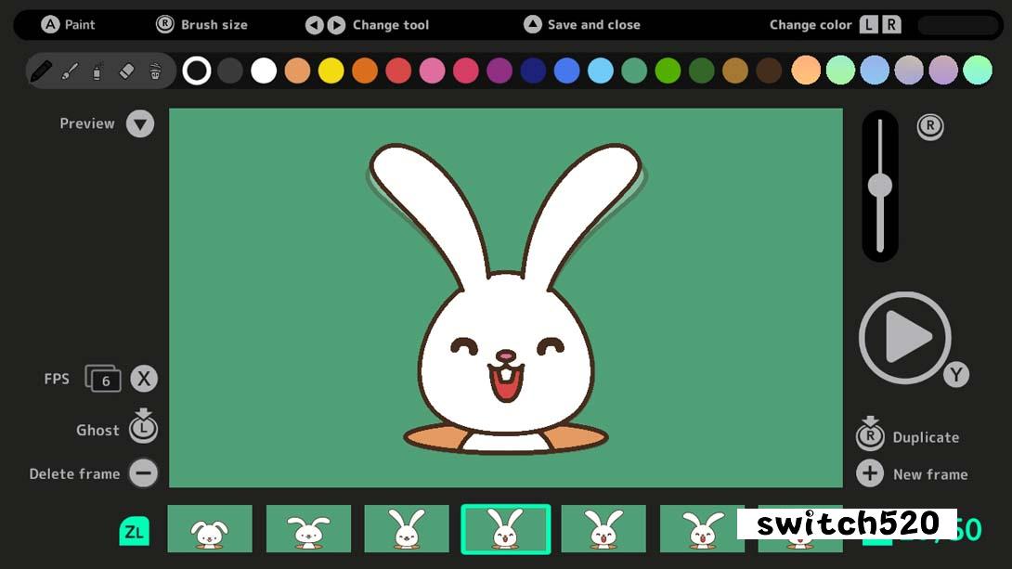Click the Delete frame minus icon
This screenshot has height=569, width=1012.
coord(144,473)
